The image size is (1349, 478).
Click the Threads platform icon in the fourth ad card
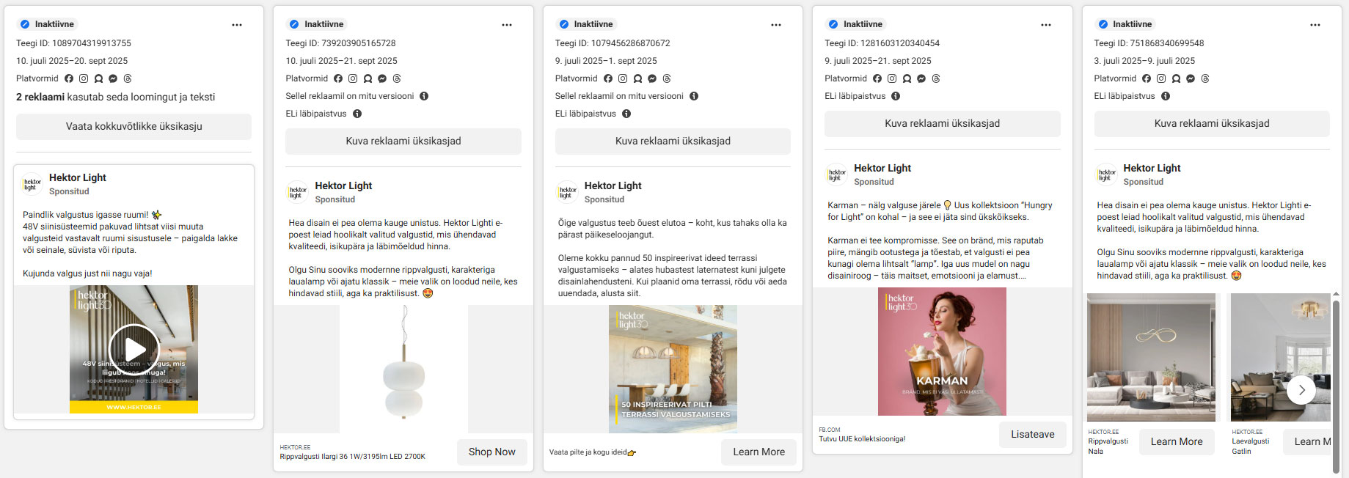936,78
